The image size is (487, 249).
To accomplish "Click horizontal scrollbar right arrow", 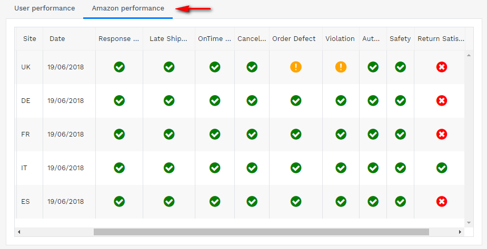I will (x=461, y=232).
